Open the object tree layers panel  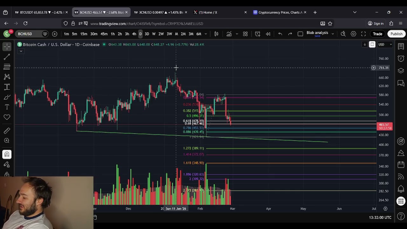click(x=401, y=71)
